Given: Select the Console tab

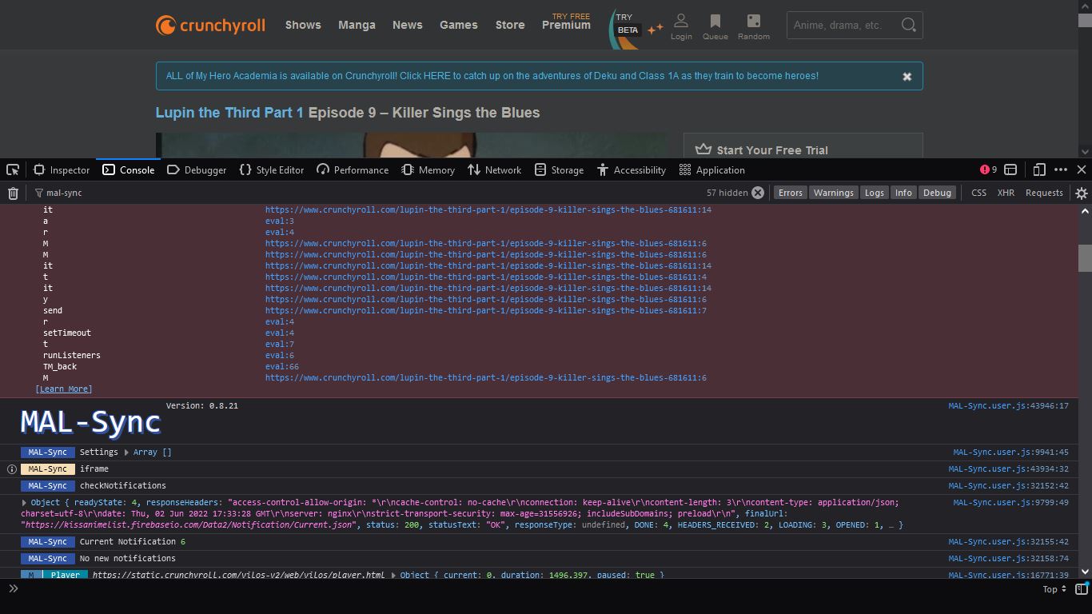Looking at the screenshot, I should click(x=128, y=169).
